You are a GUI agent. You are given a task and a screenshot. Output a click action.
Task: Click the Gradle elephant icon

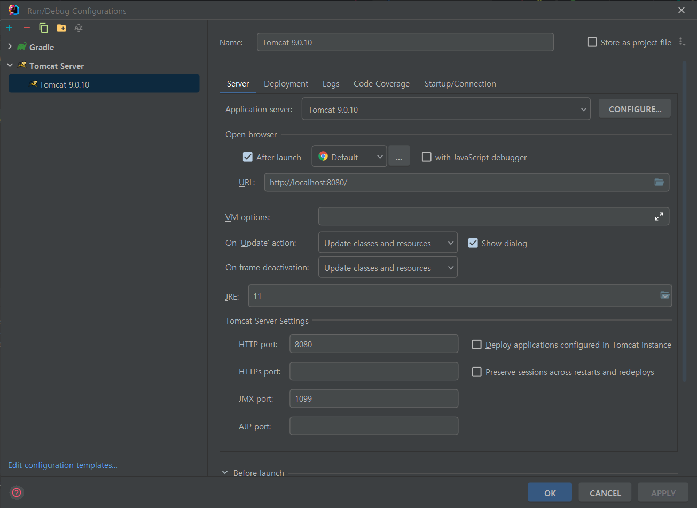click(22, 47)
